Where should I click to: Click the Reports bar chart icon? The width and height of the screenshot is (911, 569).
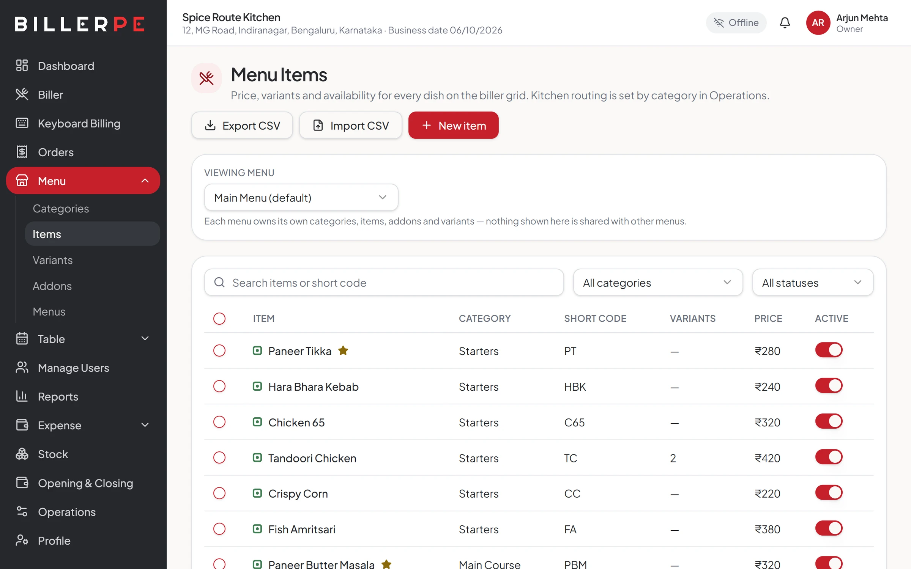coord(22,396)
